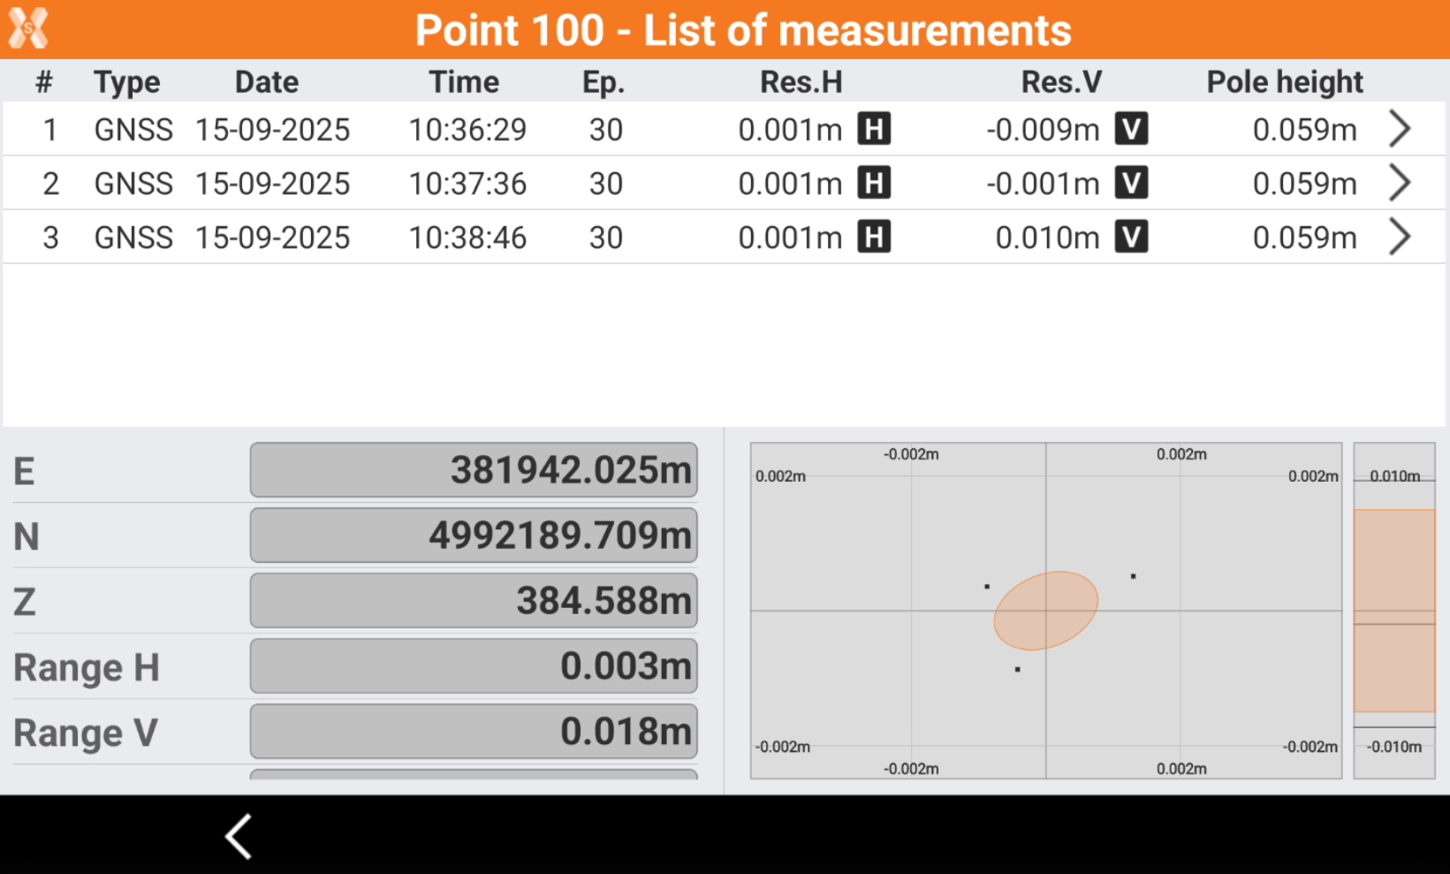The width and height of the screenshot is (1450, 874).
Task: Click the H icon in measurement 3 row
Action: click(x=874, y=237)
